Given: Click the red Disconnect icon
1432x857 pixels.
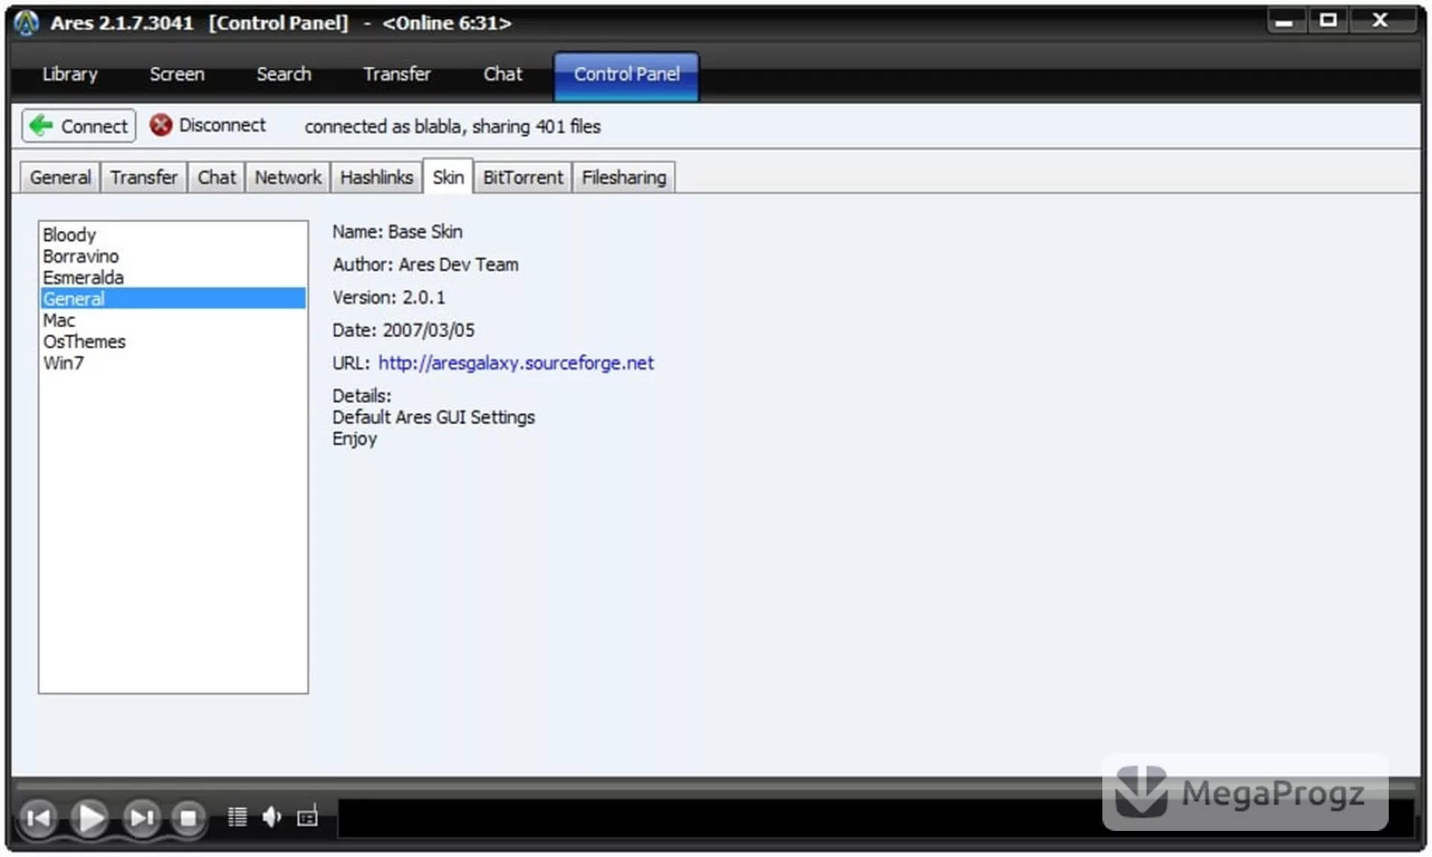Looking at the screenshot, I should (x=160, y=125).
